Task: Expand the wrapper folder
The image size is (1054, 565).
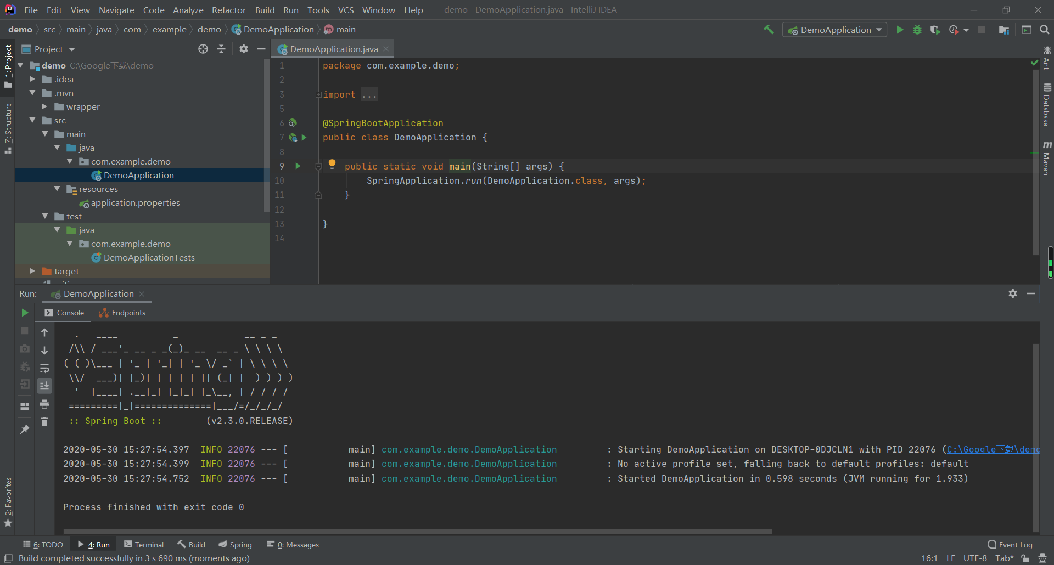Action: click(x=44, y=106)
